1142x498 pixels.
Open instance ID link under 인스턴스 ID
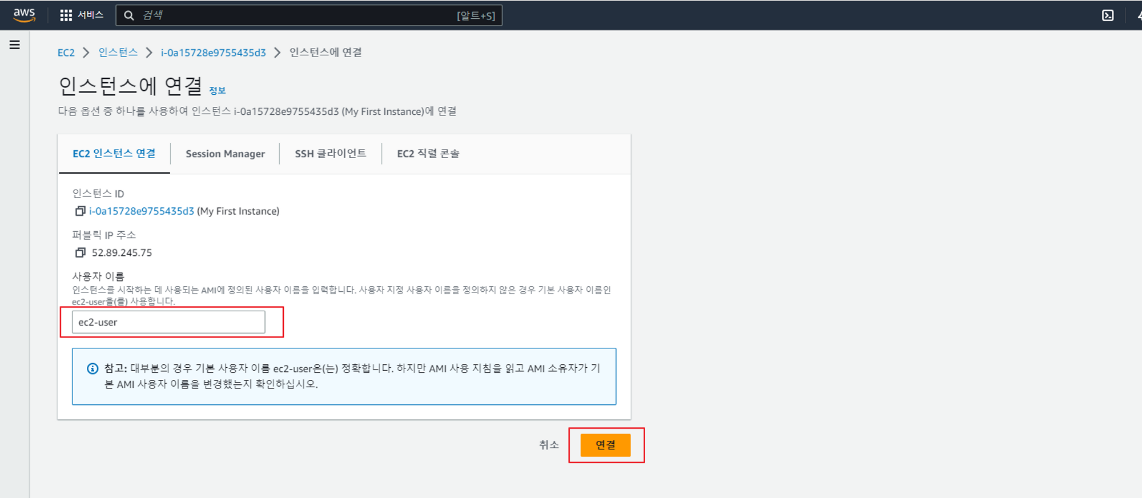pyautogui.click(x=142, y=211)
